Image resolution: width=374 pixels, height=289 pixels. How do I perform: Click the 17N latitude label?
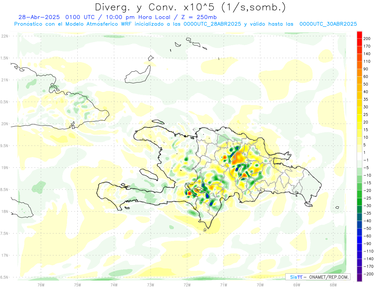click(5, 255)
